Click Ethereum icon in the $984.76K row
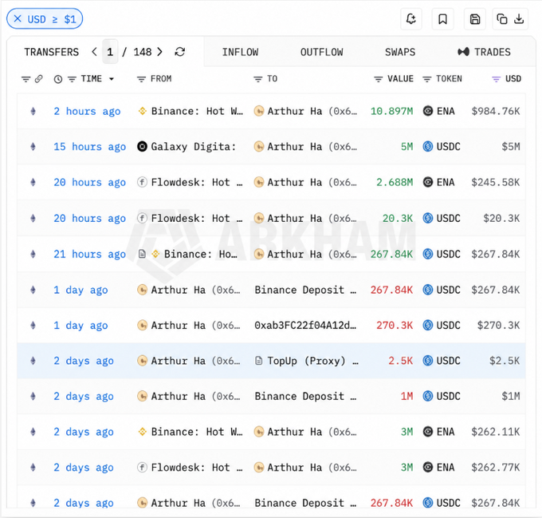 [x=33, y=112]
